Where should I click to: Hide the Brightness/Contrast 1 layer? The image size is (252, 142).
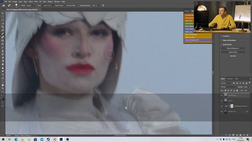point(222,106)
